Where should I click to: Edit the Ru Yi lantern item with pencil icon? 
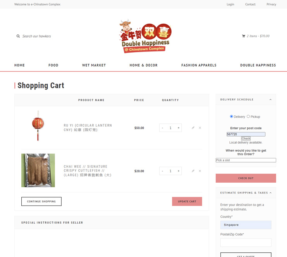pos(193,128)
